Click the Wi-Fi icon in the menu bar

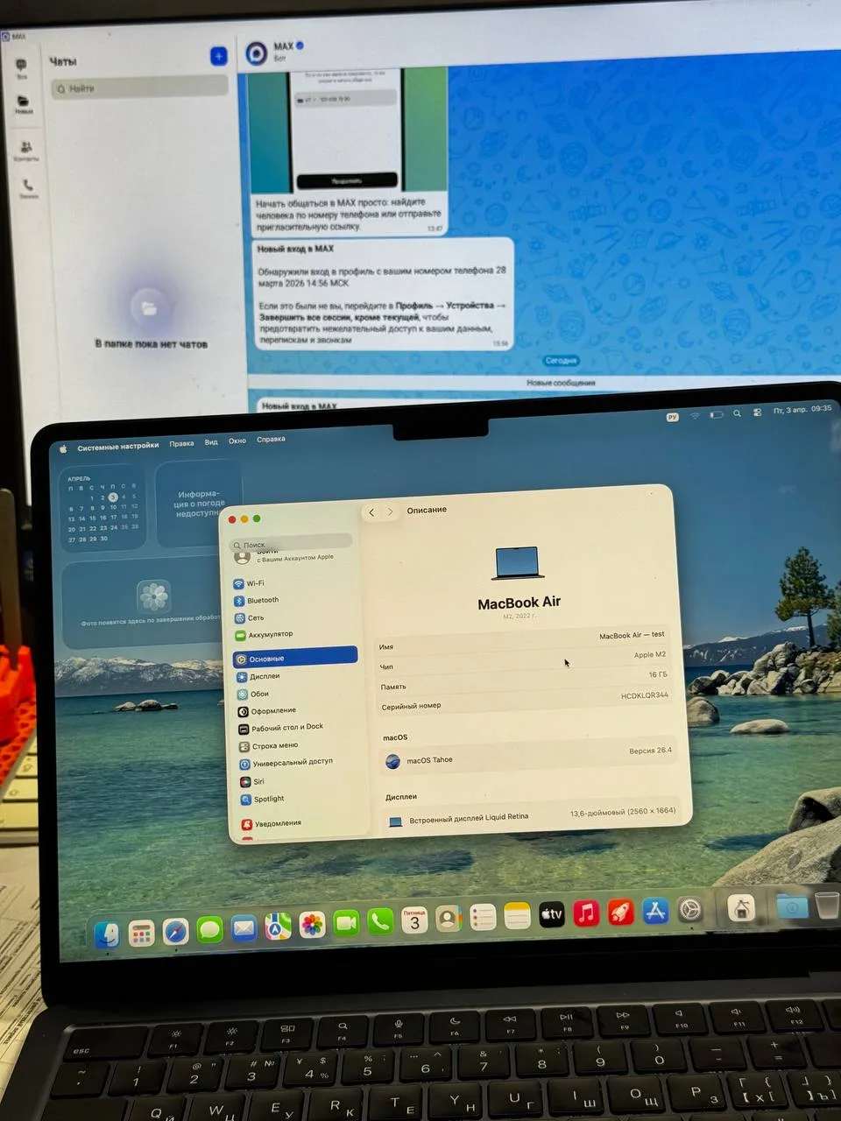695,415
